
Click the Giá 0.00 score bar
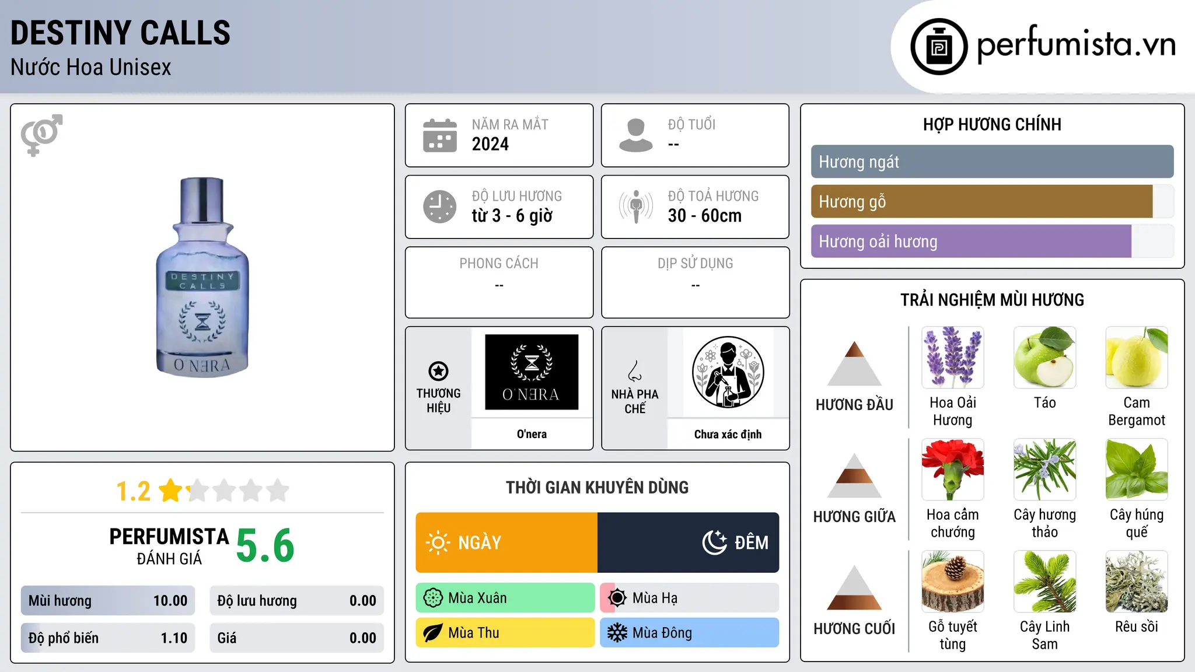pyautogui.click(x=297, y=638)
